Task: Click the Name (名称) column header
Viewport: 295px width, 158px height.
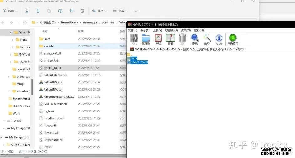Action: (x=45, y=31)
